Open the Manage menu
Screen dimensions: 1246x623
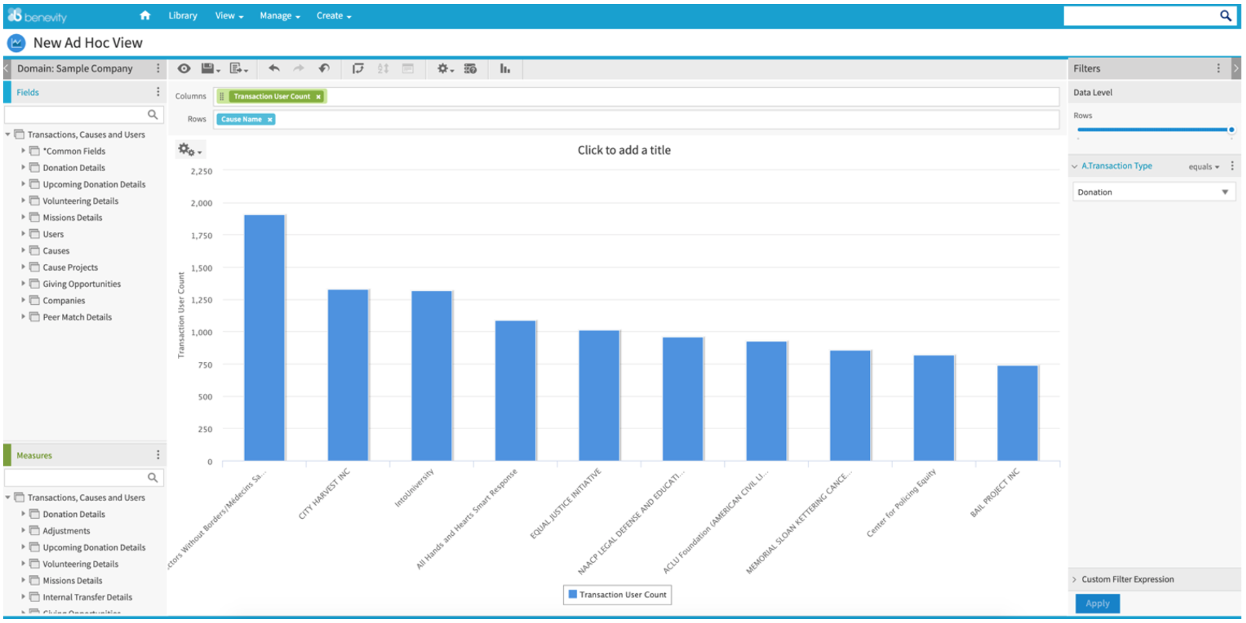pyautogui.click(x=280, y=15)
